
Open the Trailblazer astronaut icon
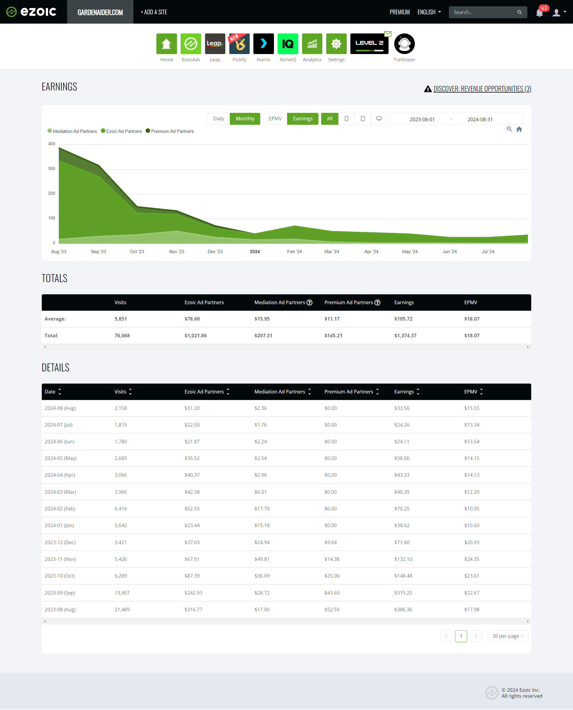tap(404, 44)
